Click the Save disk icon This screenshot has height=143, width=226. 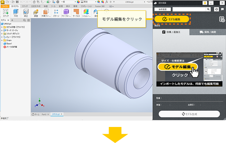pos(17,2)
